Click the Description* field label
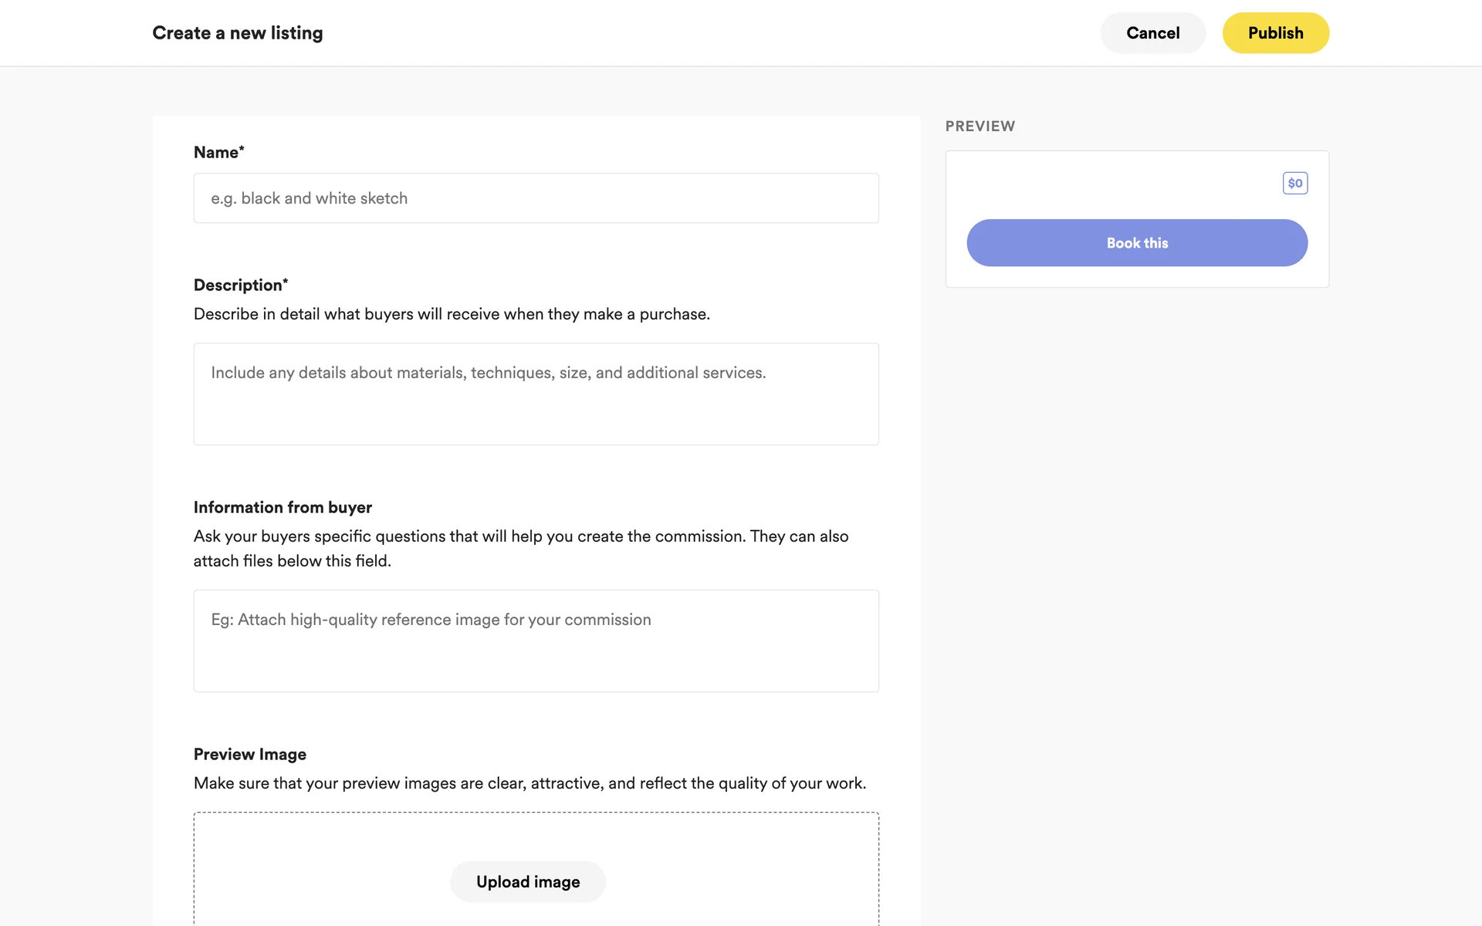Image resolution: width=1482 pixels, height=926 pixels. coord(240,285)
